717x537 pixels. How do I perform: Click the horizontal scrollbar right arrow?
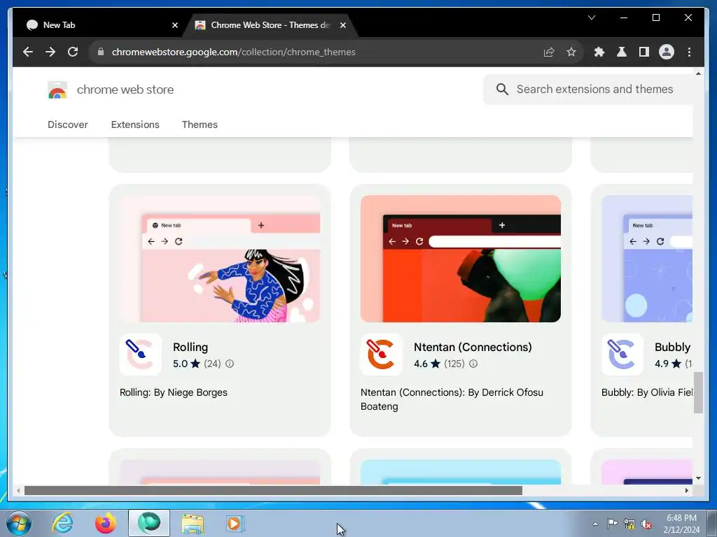(x=686, y=490)
